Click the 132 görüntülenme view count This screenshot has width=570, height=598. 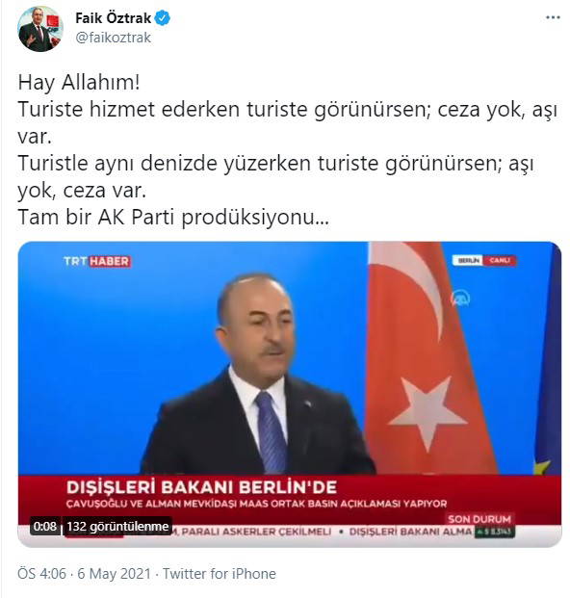117,527
